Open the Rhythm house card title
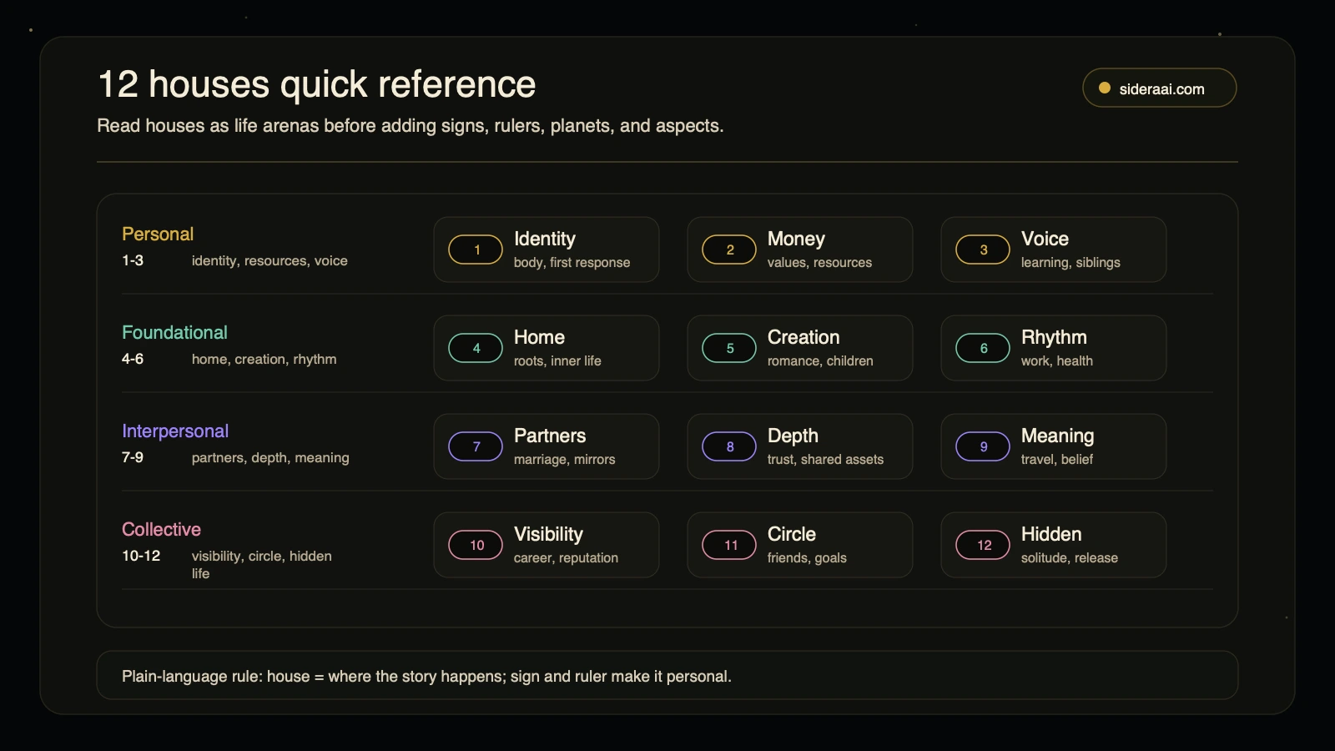 click(1054, 337)
